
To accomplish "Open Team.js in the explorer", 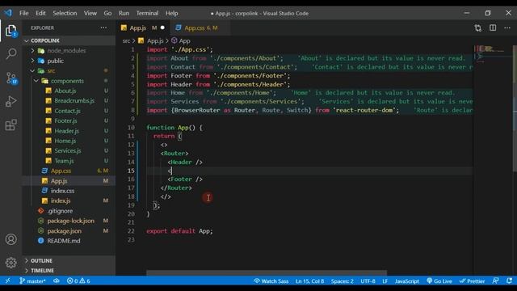I will click(x=69, y=161).
